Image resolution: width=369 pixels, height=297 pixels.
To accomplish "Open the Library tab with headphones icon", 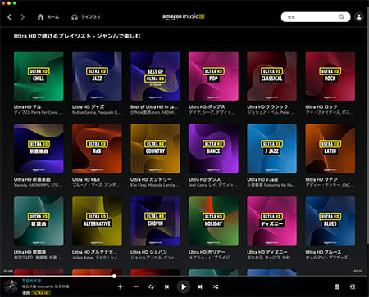I will pos(85,17).
